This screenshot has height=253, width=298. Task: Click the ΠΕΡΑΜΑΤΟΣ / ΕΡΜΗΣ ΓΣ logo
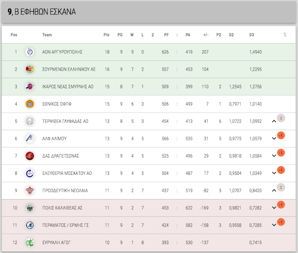pyautogui.click(x=30, y=225)
